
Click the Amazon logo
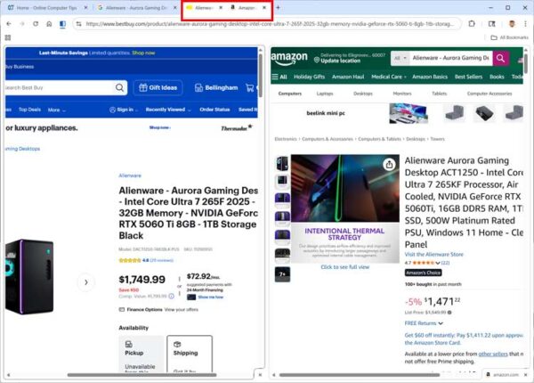pos(289,58)
